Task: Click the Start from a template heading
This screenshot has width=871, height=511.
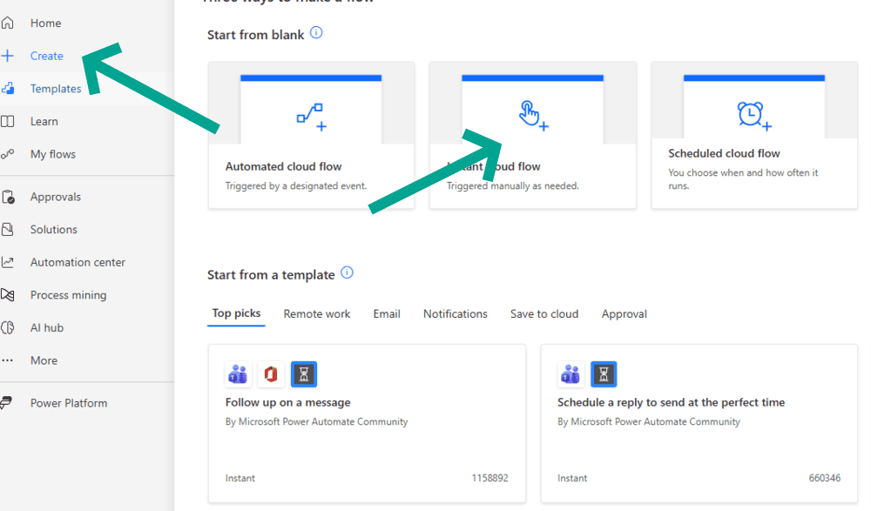Action: point(271,275)
